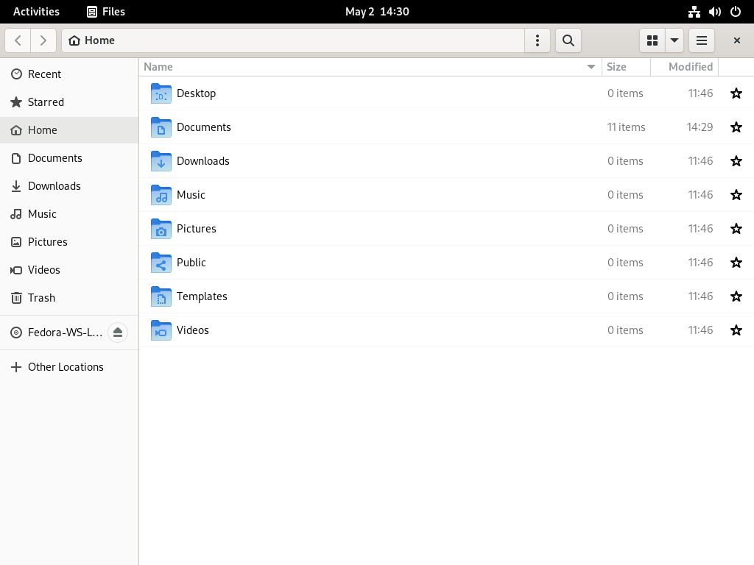
Task: Switch to grid view icon
Action: (x=652, y=40)
